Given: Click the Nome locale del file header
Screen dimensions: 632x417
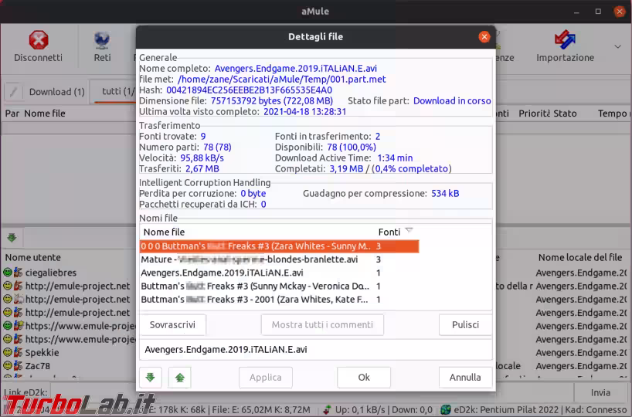Looking at the screenshot, I should (x=580, y=257).
